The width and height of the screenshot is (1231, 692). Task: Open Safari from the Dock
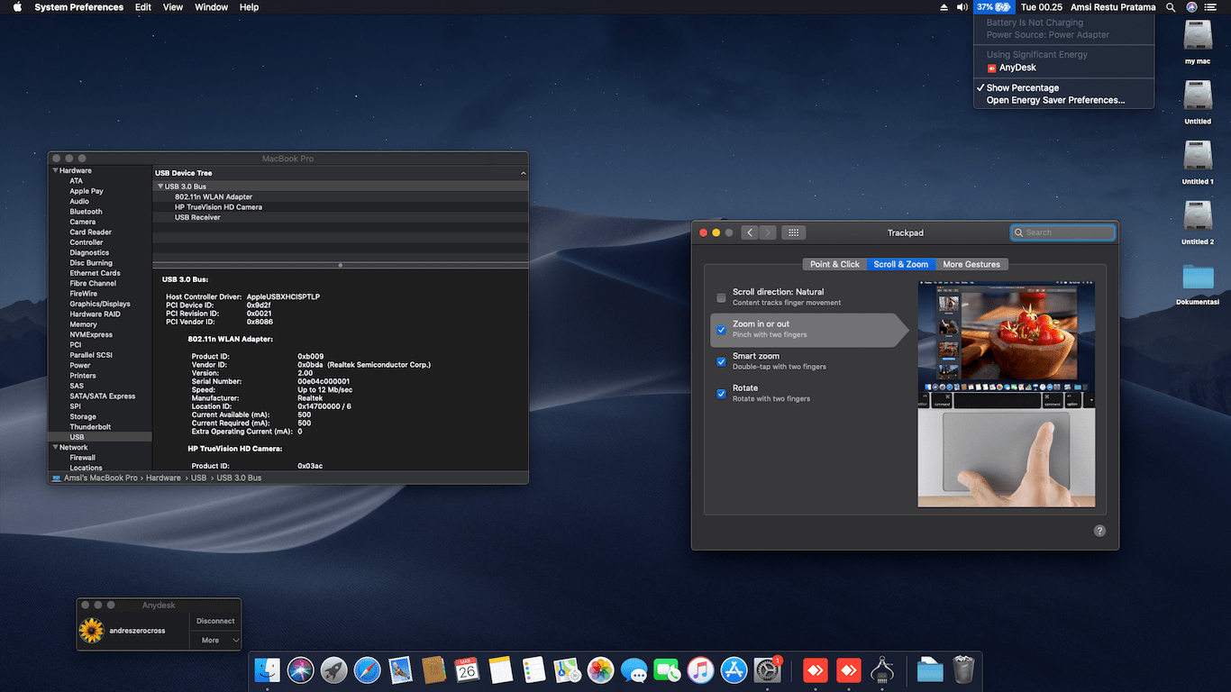[367, 670]
